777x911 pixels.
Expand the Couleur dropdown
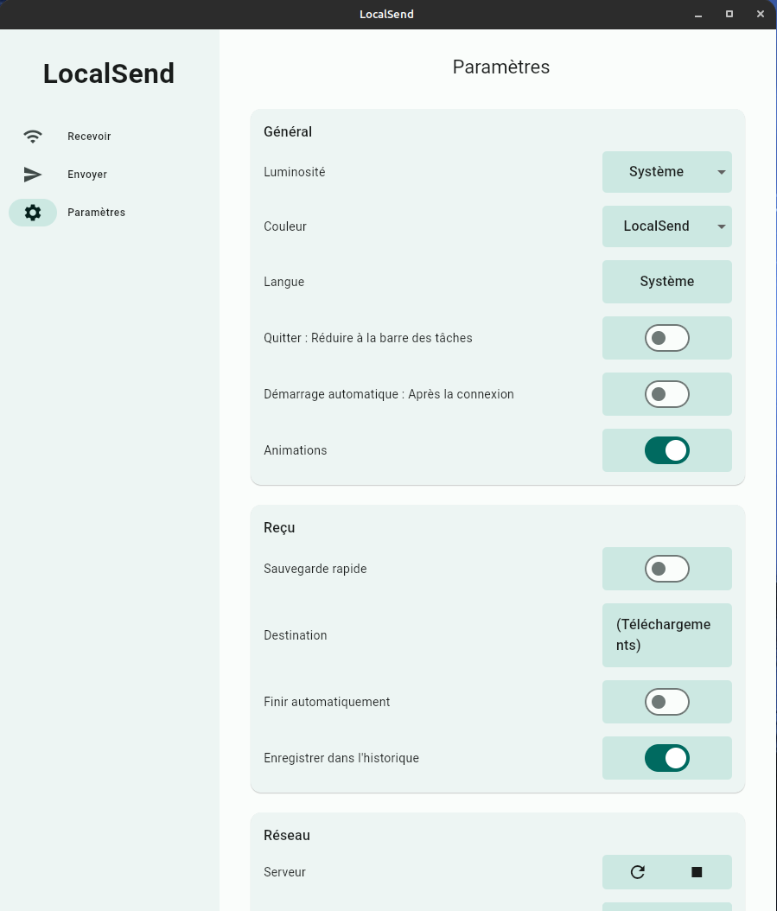point(666,226)
